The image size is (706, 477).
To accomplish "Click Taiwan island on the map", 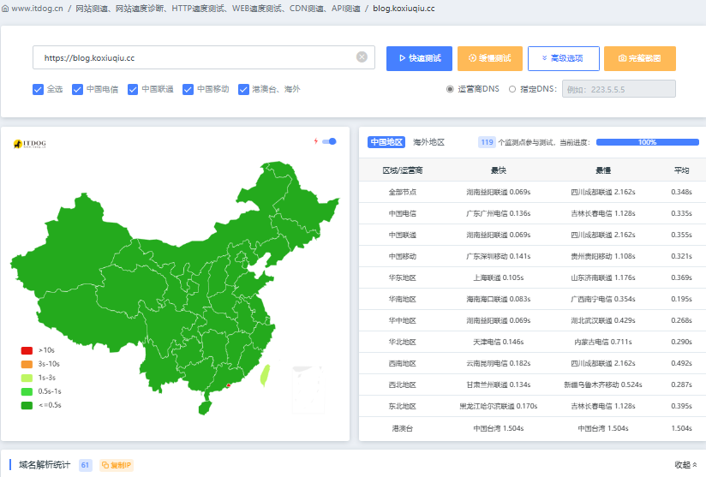I will 264,373.
